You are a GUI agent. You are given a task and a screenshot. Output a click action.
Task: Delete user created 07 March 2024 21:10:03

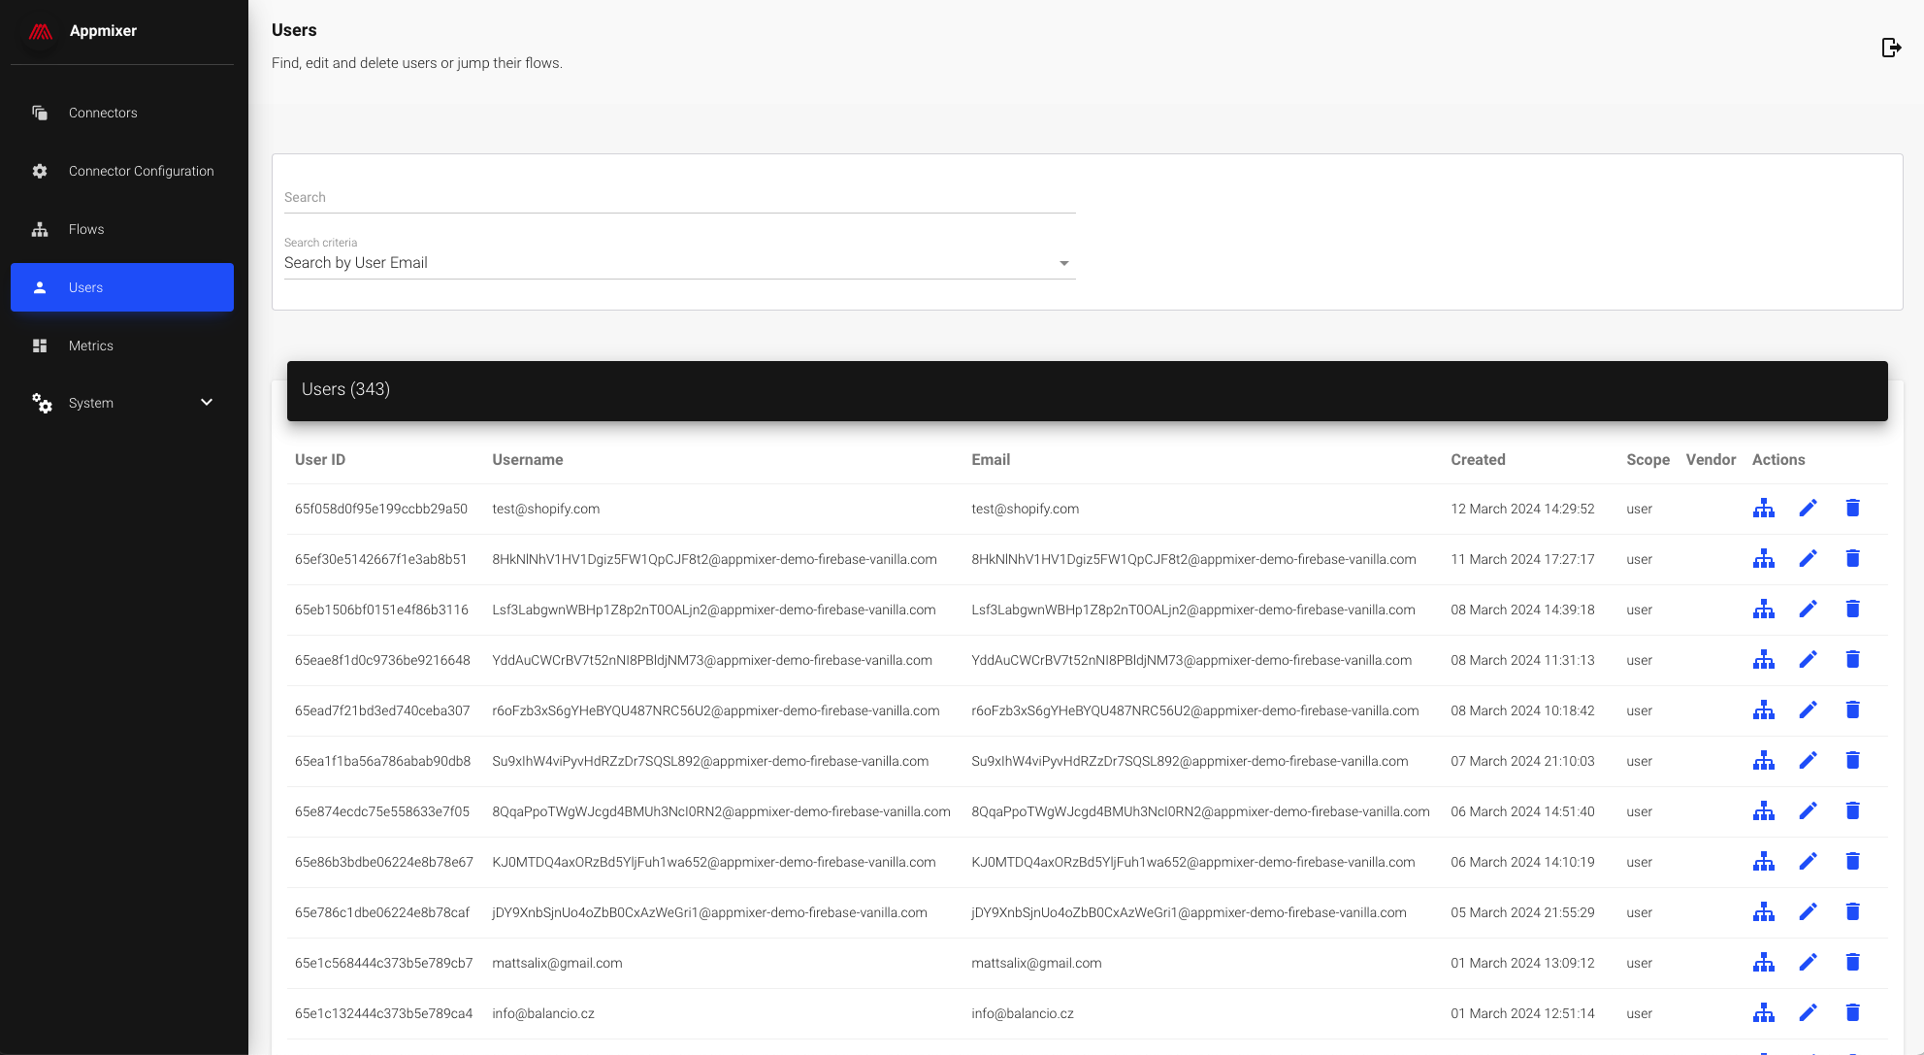click(1852, 761)
